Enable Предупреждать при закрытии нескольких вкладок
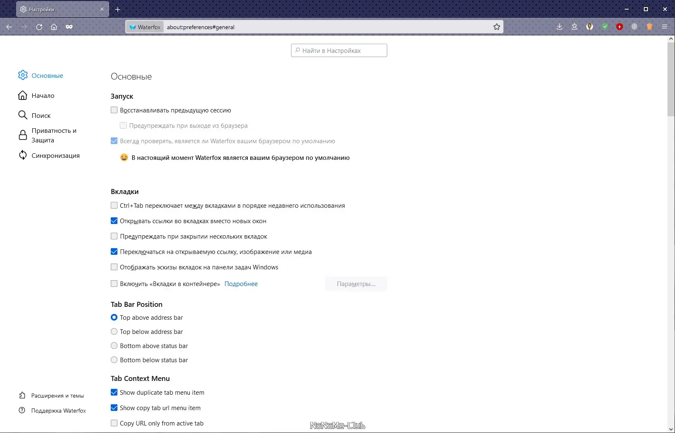 point(114,236)
